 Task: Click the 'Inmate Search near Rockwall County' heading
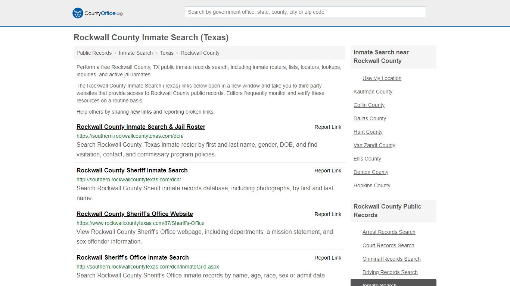click(x=381, y=57)
